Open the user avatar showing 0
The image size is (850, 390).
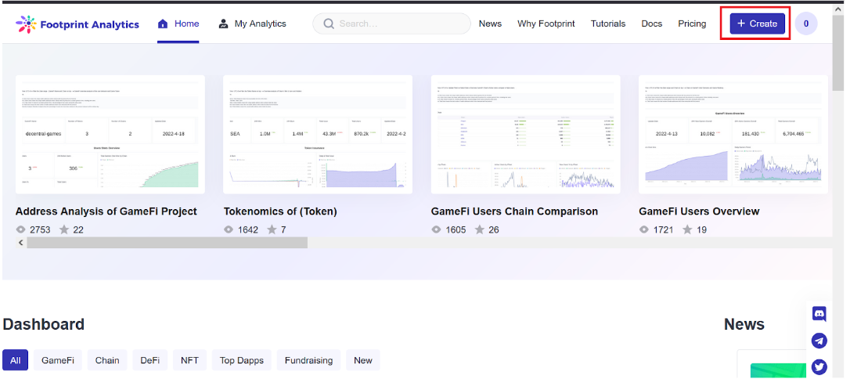(806, 23)
